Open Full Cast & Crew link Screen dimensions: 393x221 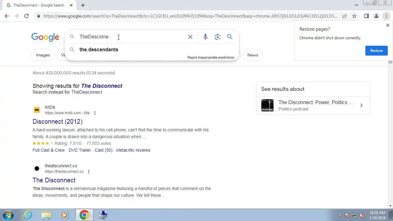click(x=49, y=150)
